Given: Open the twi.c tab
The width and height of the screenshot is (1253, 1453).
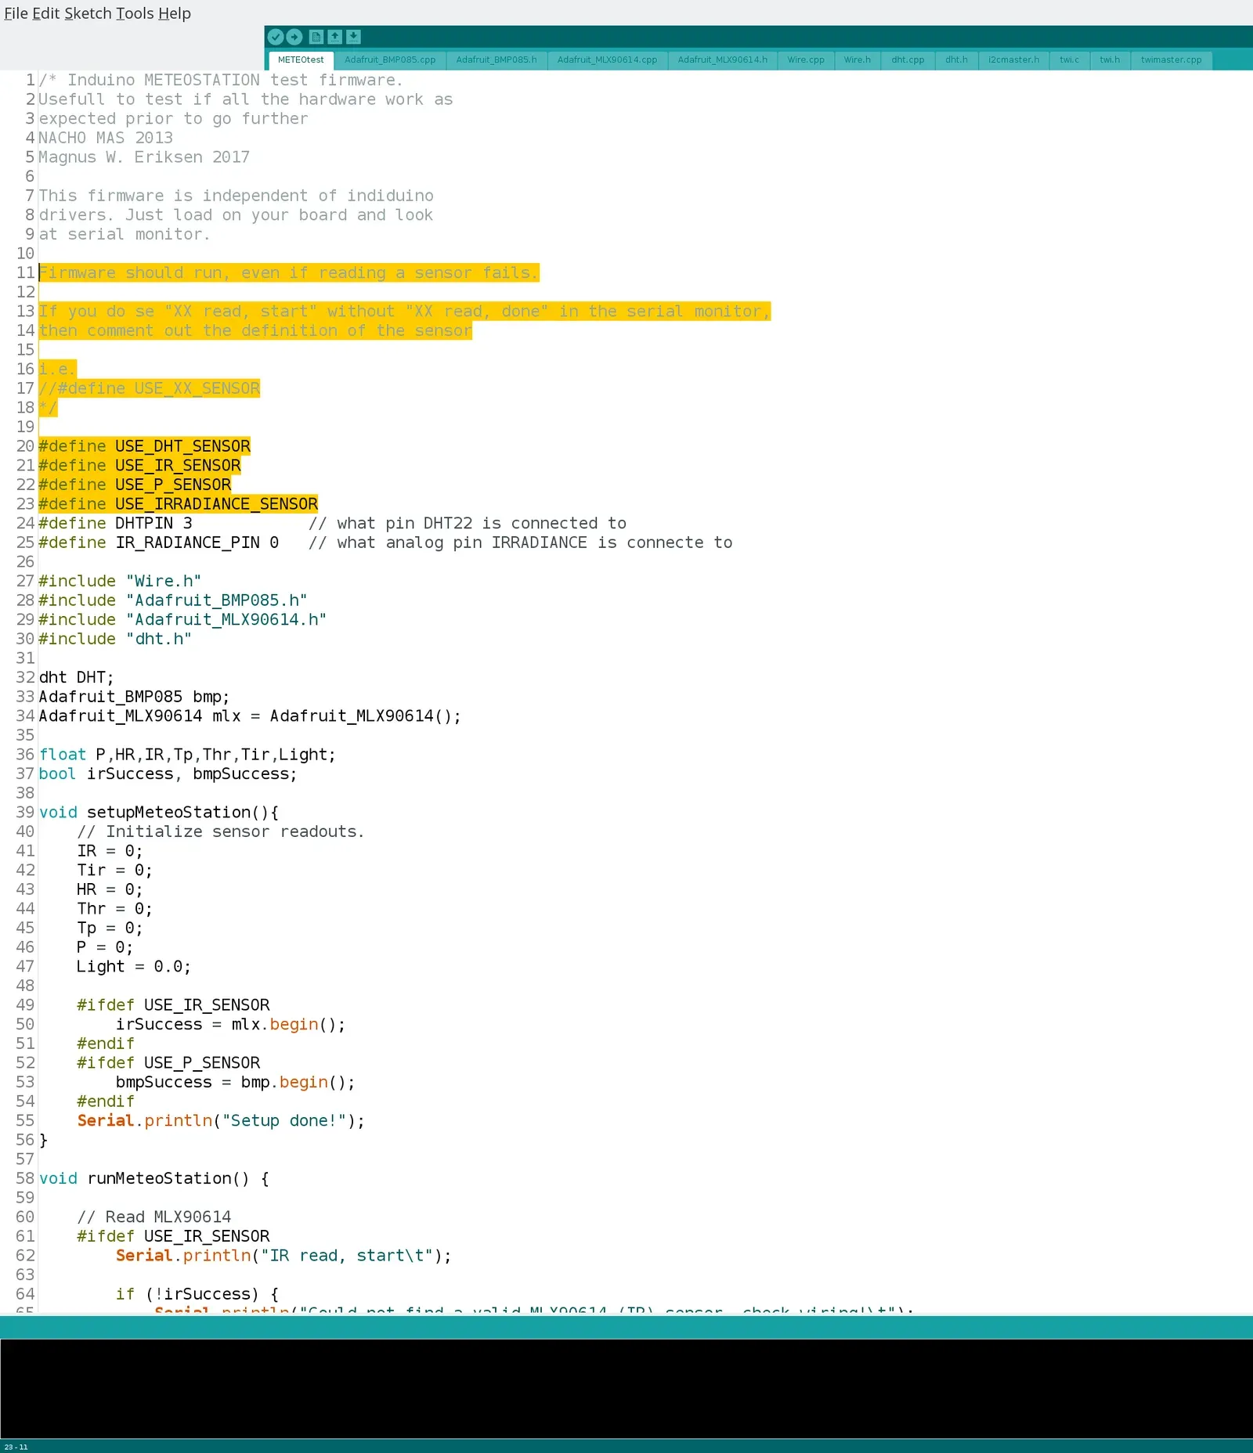Looking at the screenshot, I should pyautogui.click(x=1069, y=60).
